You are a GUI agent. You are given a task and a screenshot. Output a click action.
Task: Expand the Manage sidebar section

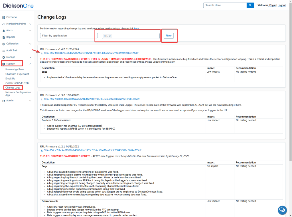coord(30,57)
